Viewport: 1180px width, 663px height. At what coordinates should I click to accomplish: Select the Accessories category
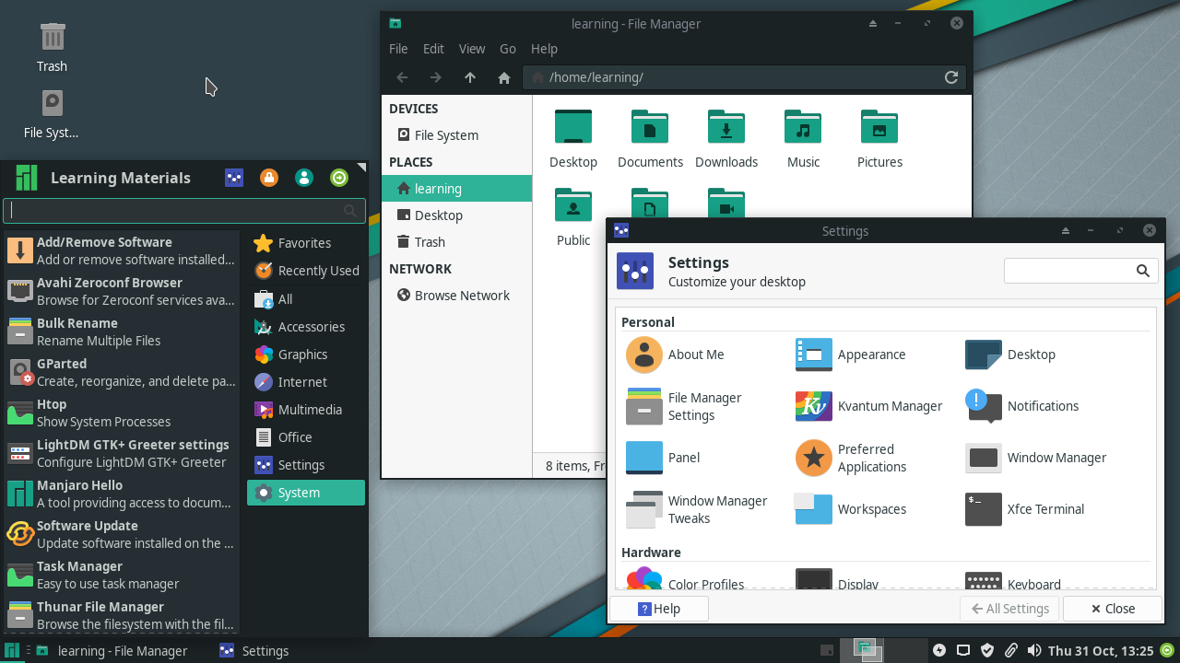[306, 327]
